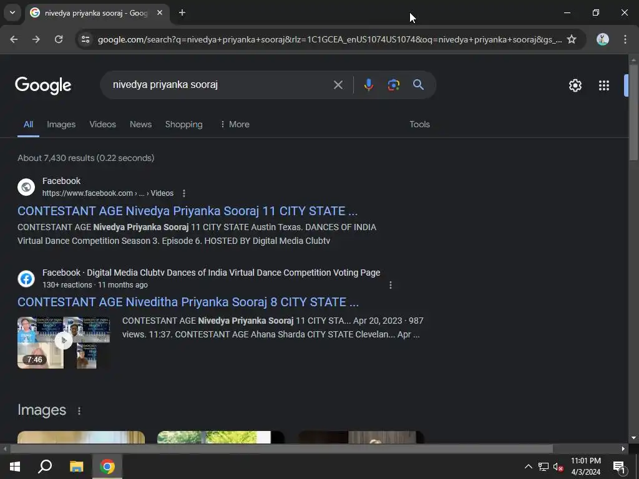Click the browser back arrow
Screen dimensions: 639x479
(x=14, y=39)
